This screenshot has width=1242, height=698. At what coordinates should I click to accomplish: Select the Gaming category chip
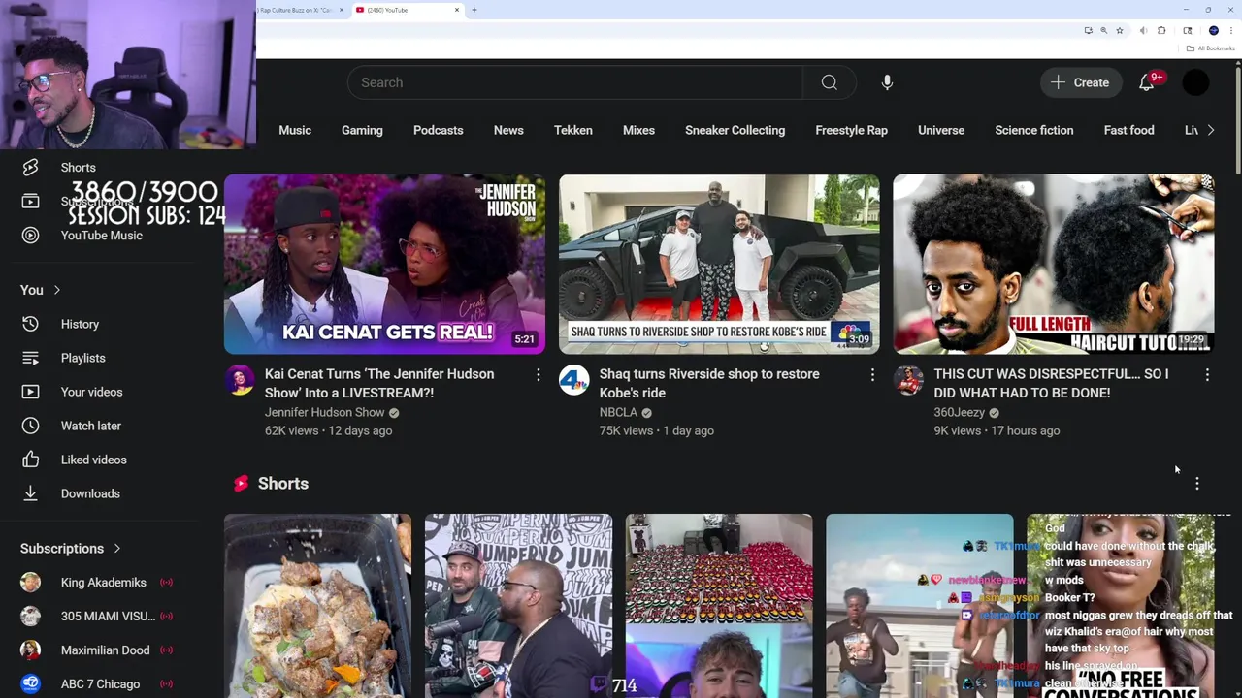(362, 130)
